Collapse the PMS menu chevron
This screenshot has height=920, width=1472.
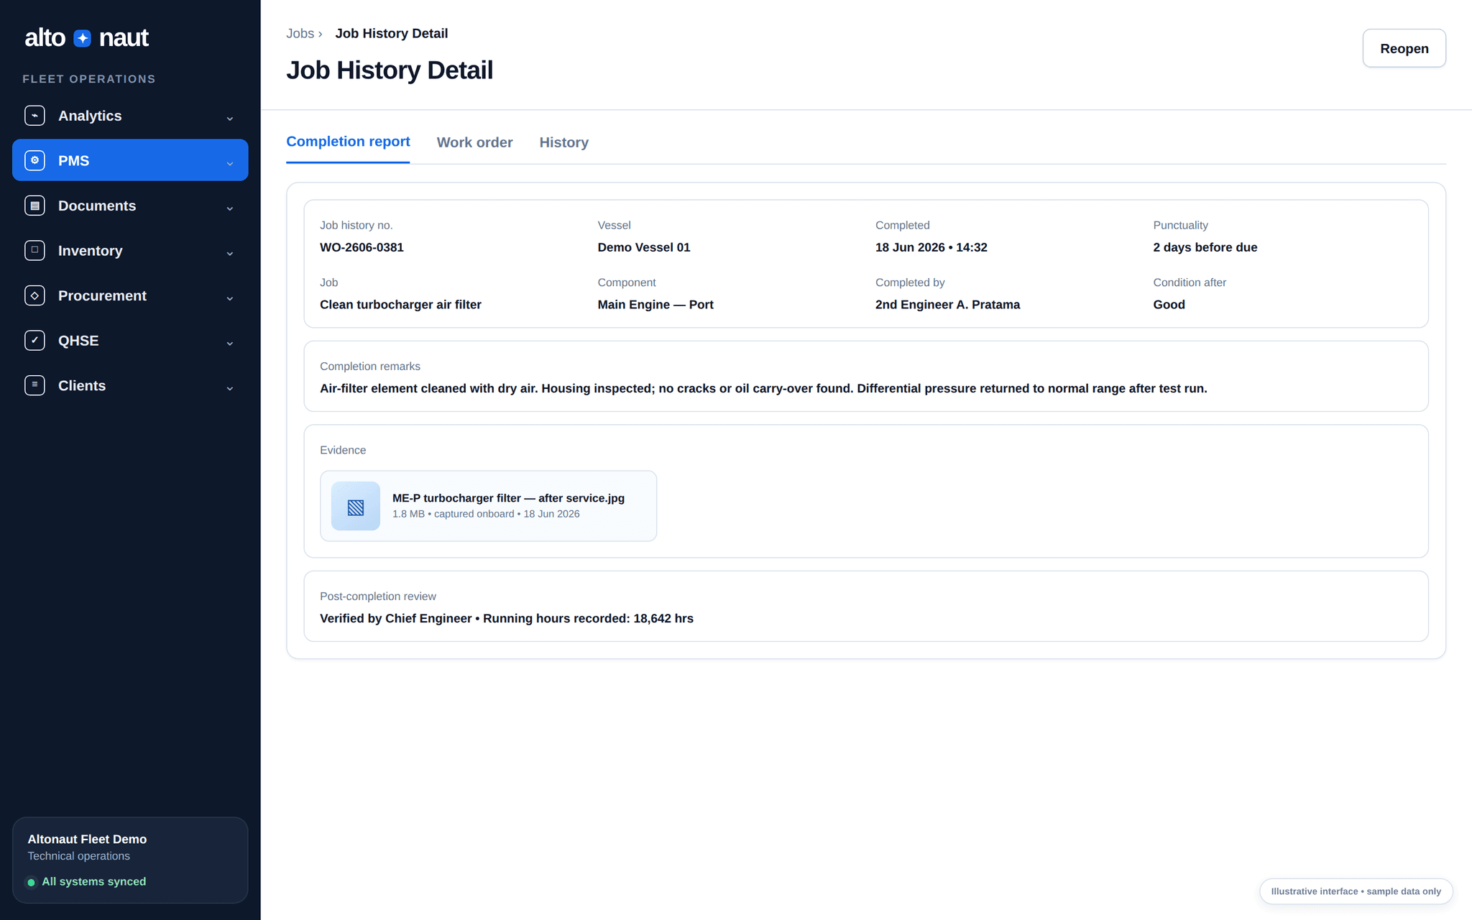(230, 163)
